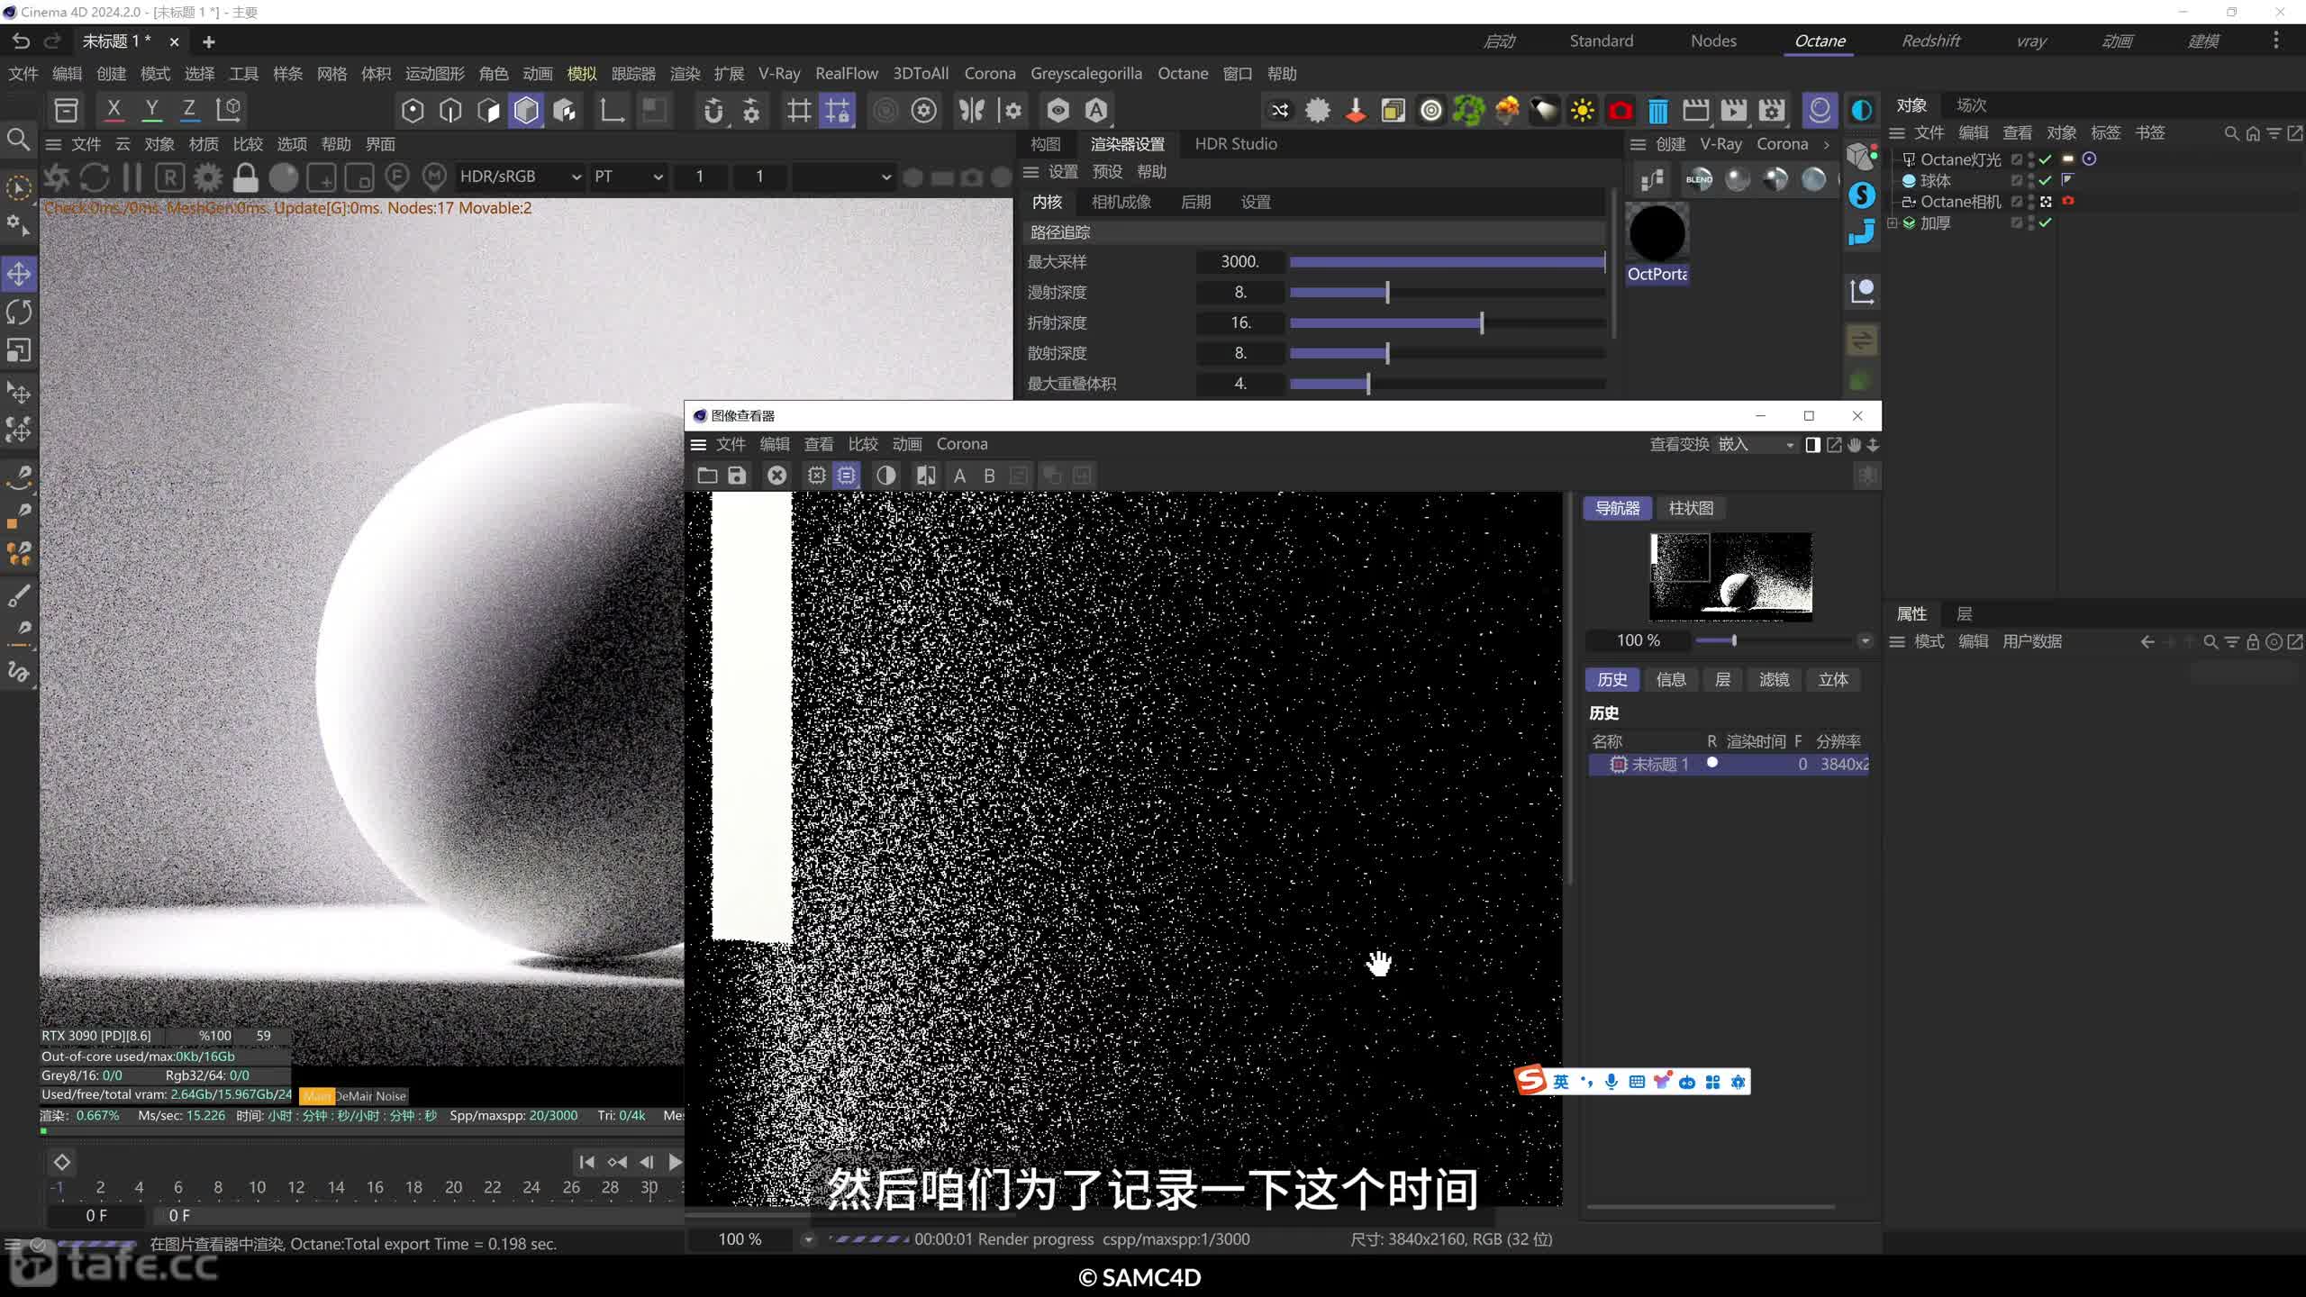
Task: Switch to the Redshift layout tab
Action: (1930, 41)
